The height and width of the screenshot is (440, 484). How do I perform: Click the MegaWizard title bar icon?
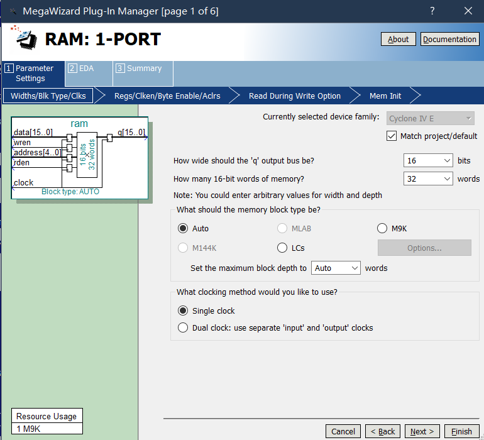pyautogui.click(x=13, y=11)
